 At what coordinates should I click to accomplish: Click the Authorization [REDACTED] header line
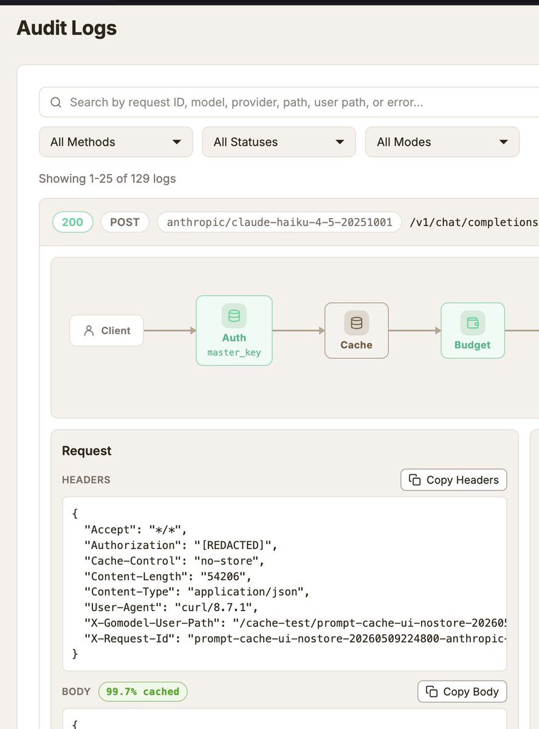[x=180, y=545]
